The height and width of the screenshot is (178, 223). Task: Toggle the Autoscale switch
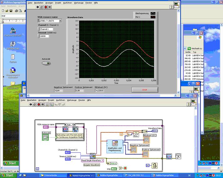coord(46,63)
